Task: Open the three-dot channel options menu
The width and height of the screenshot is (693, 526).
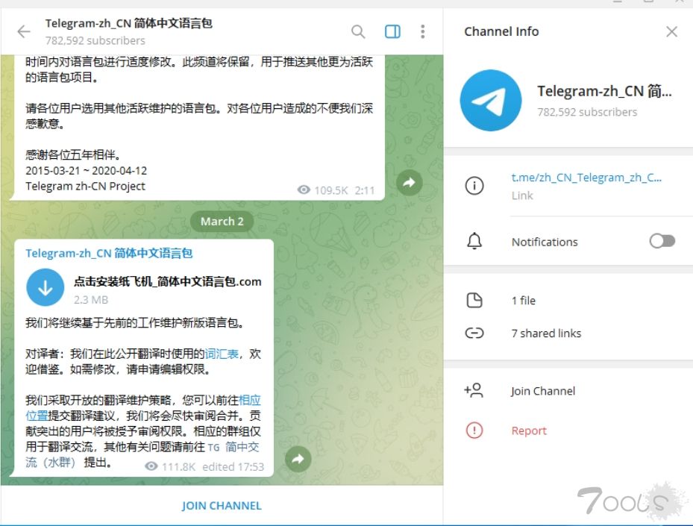Action: (x=422, y=31)
